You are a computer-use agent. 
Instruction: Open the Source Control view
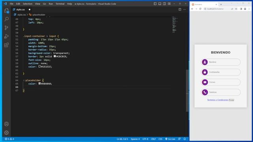(x=6, y=28)
